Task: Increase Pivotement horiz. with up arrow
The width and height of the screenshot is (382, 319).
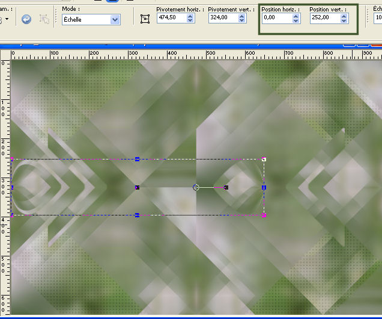Action: pyautogui.click(x=190, y=16)
